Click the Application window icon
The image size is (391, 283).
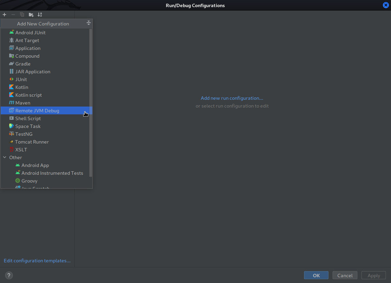tap(12, 48)
